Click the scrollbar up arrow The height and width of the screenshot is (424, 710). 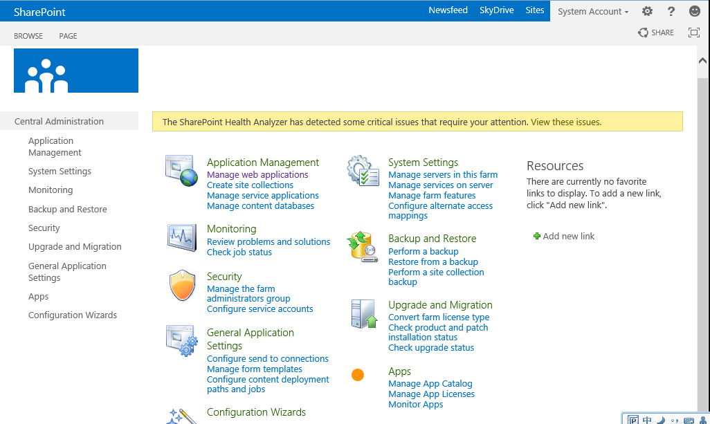(703, 61)
